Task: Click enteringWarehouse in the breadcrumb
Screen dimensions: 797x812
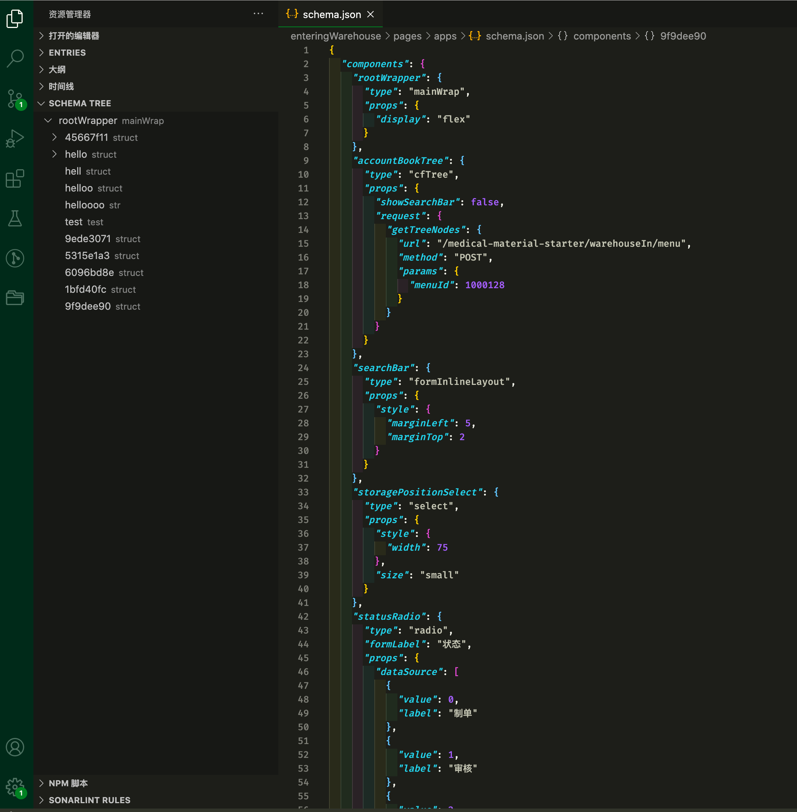Action: 336,36
